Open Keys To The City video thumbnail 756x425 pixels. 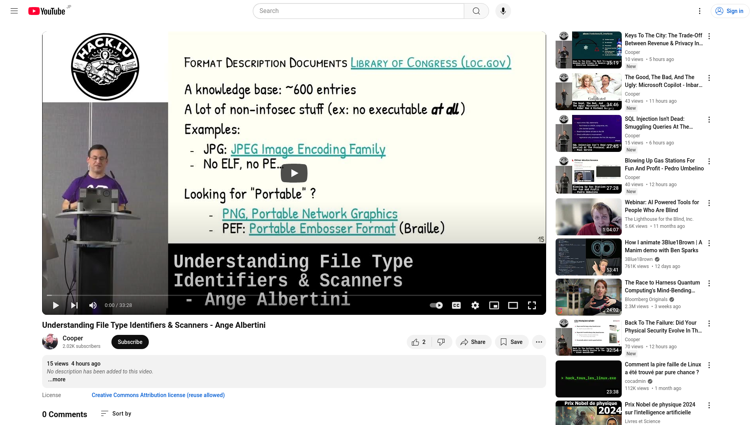[x=589, y=50]
